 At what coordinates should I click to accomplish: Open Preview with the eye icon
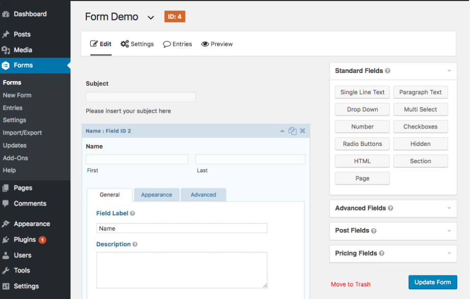coord(217,44)
